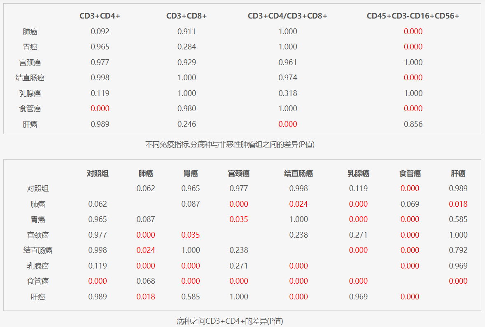Select the red 0.024 under the 结直肠癌 column

point(298,204)
